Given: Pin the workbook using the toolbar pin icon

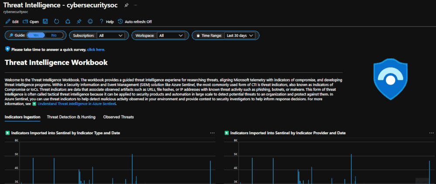Looking at the screenshot, I should (x=79, y=21).
